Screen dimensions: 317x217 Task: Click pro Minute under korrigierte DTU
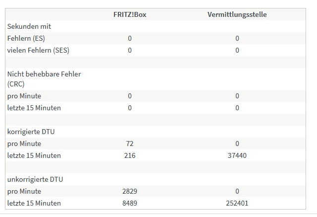[x=24, y=144]
